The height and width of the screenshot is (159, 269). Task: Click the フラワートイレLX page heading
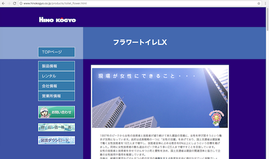pos(140,42)
